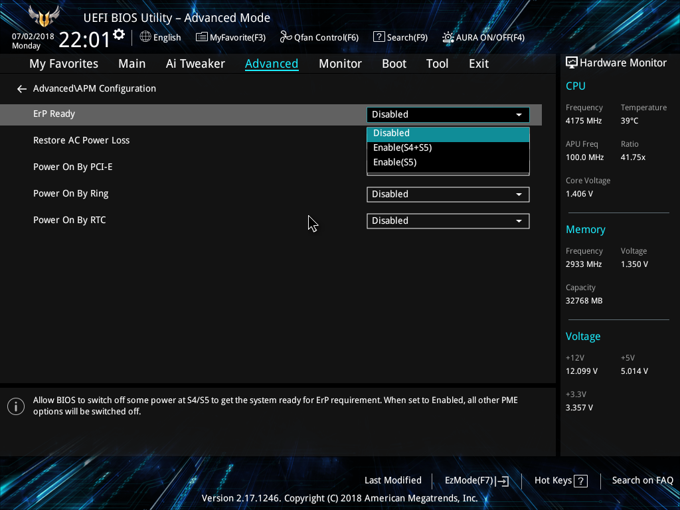The width and height of the screenshot is (680, 510).
Task: Click the Hot Keys question mark box
Action: pos(580,481)
